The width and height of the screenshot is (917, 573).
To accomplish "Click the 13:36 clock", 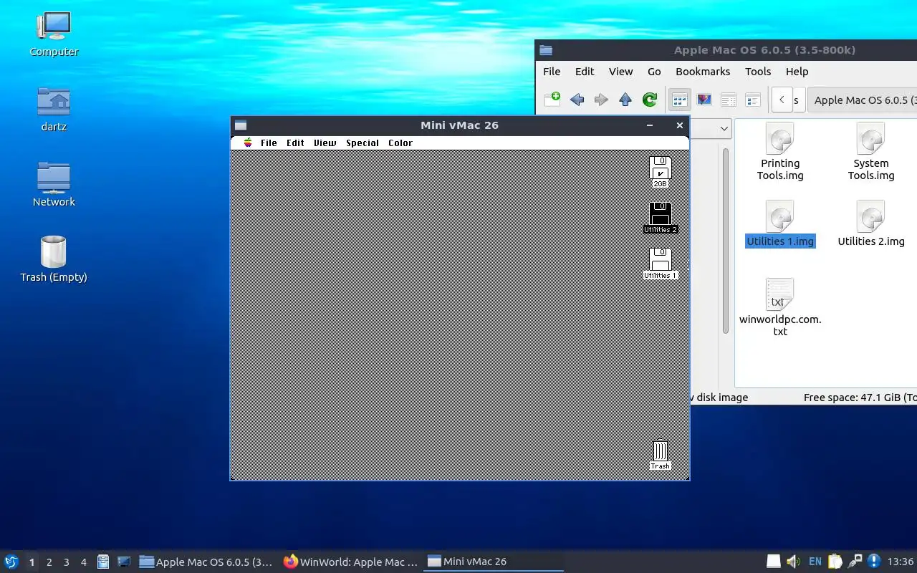I will [x=901, y=562].
